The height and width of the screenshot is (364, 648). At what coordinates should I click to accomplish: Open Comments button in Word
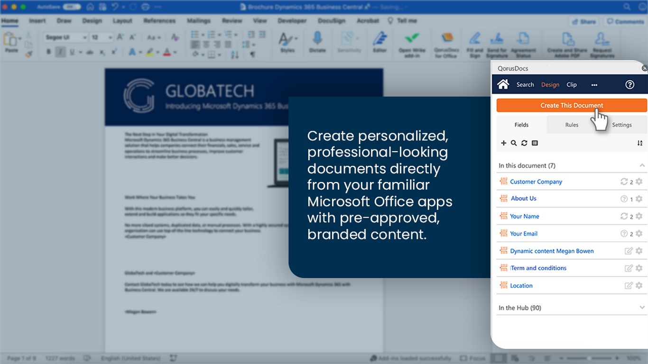(625, 22)
